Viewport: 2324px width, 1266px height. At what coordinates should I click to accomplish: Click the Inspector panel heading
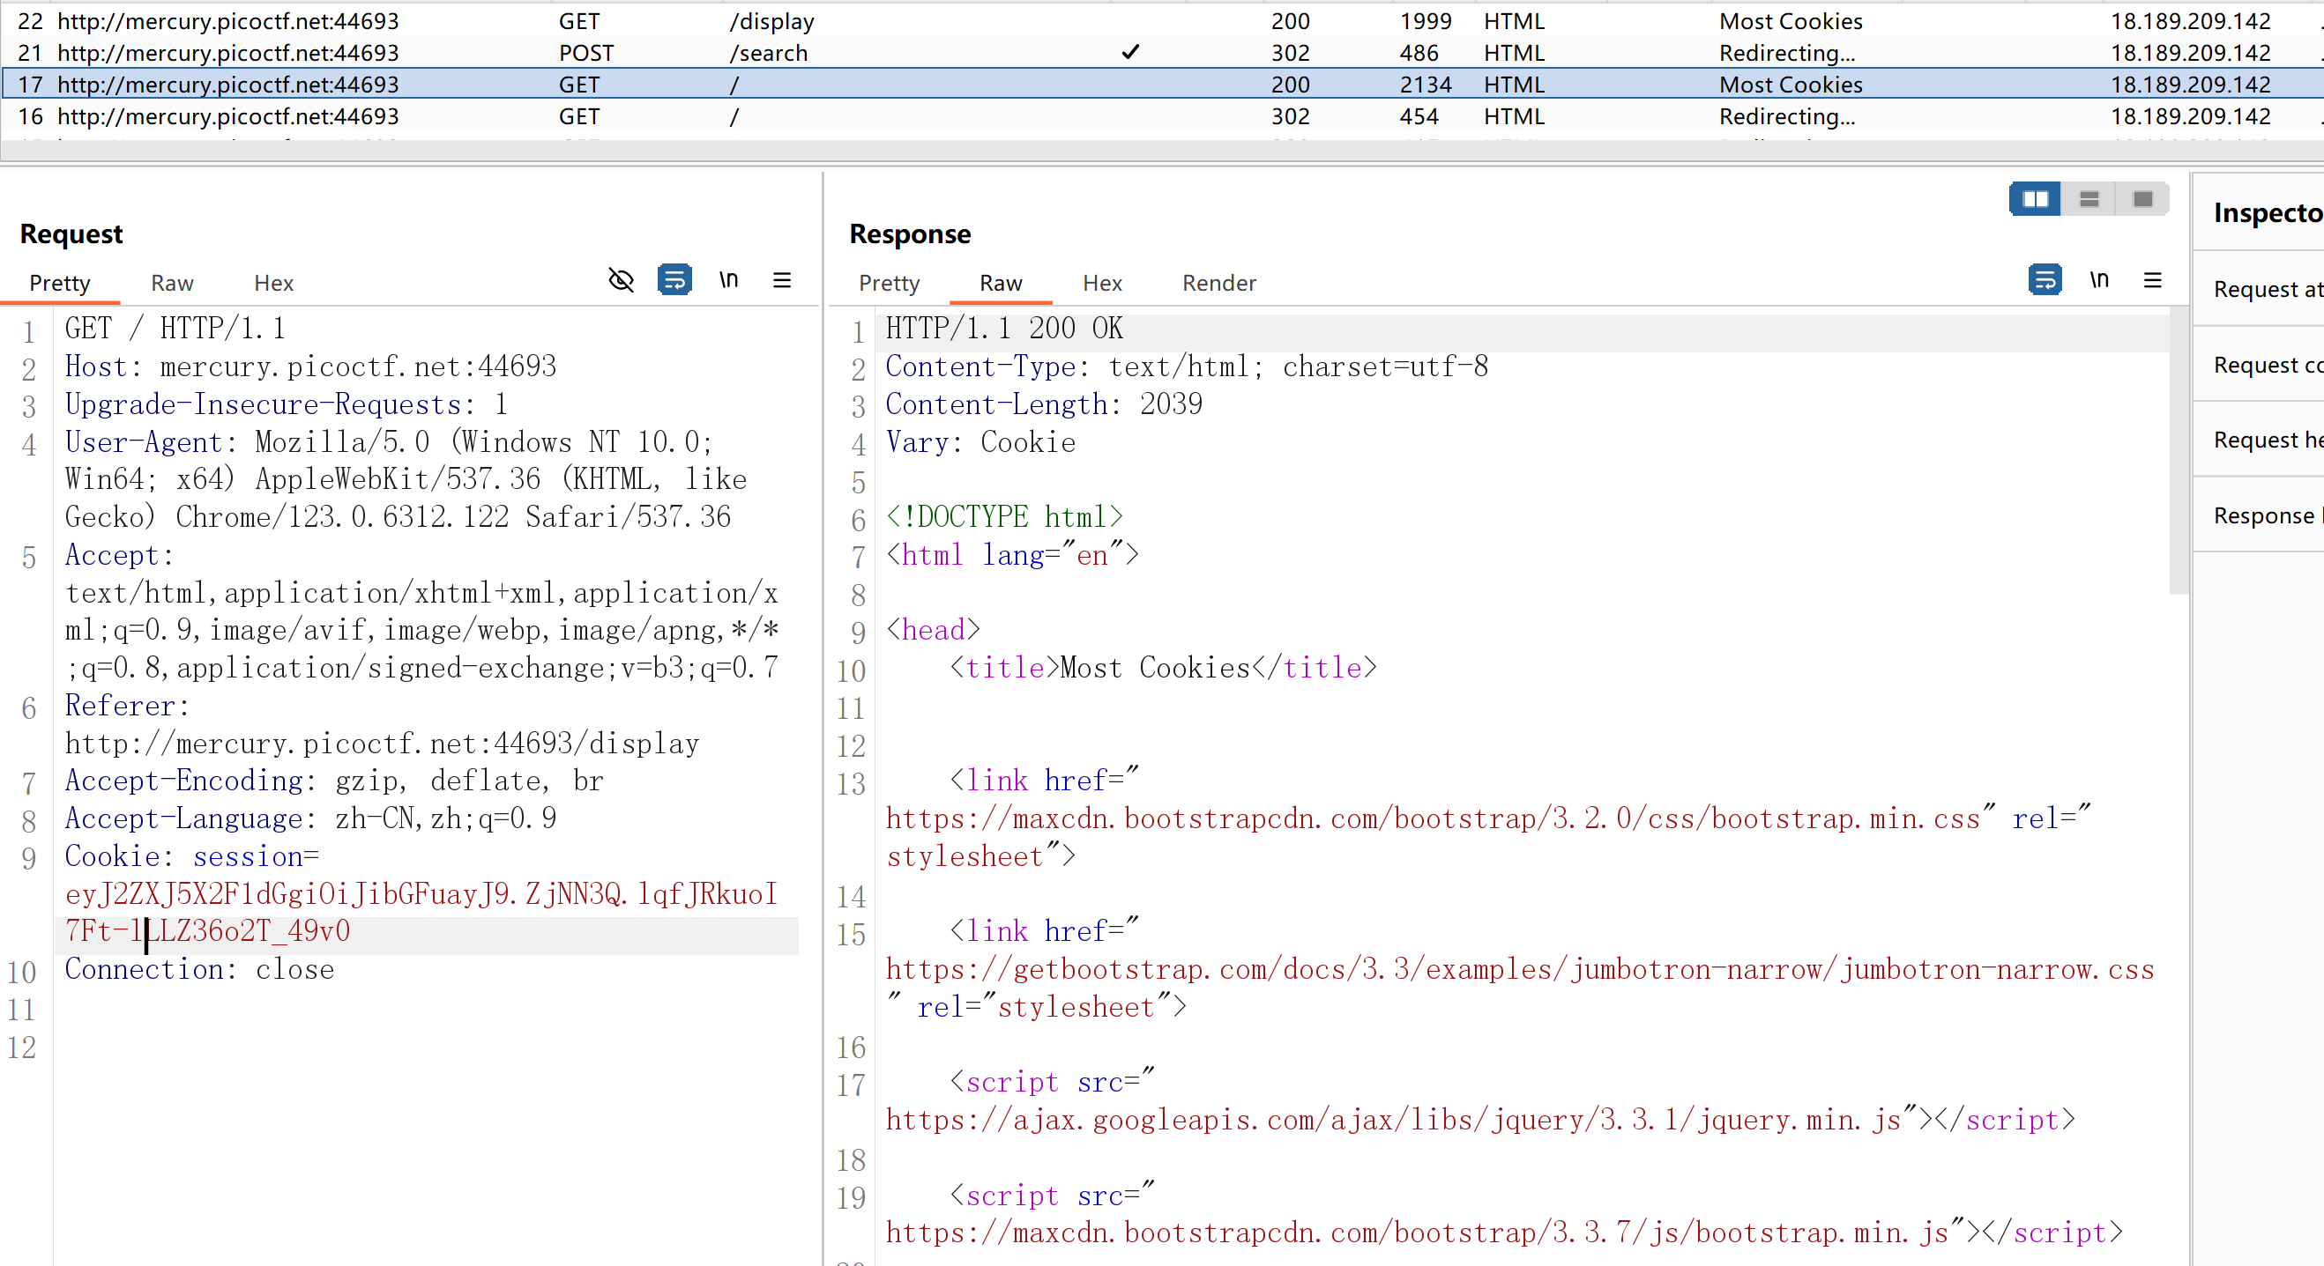click(2268, 213)
